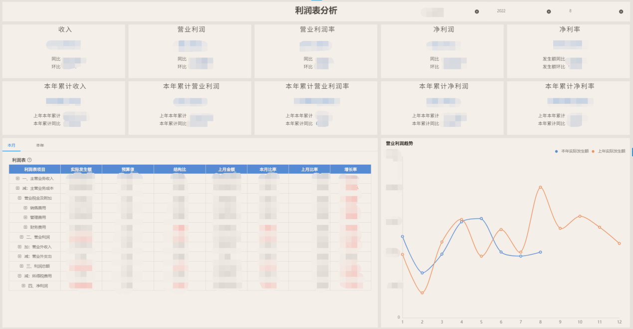The image size is (633, 329).
Task: Clear the 2022 year filter with its ✕ icon
Action: coord(549,11)
